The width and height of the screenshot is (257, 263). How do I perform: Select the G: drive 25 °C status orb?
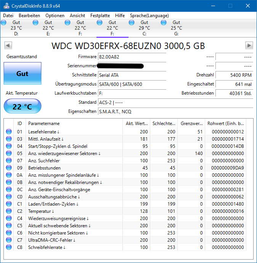[164, 22]
